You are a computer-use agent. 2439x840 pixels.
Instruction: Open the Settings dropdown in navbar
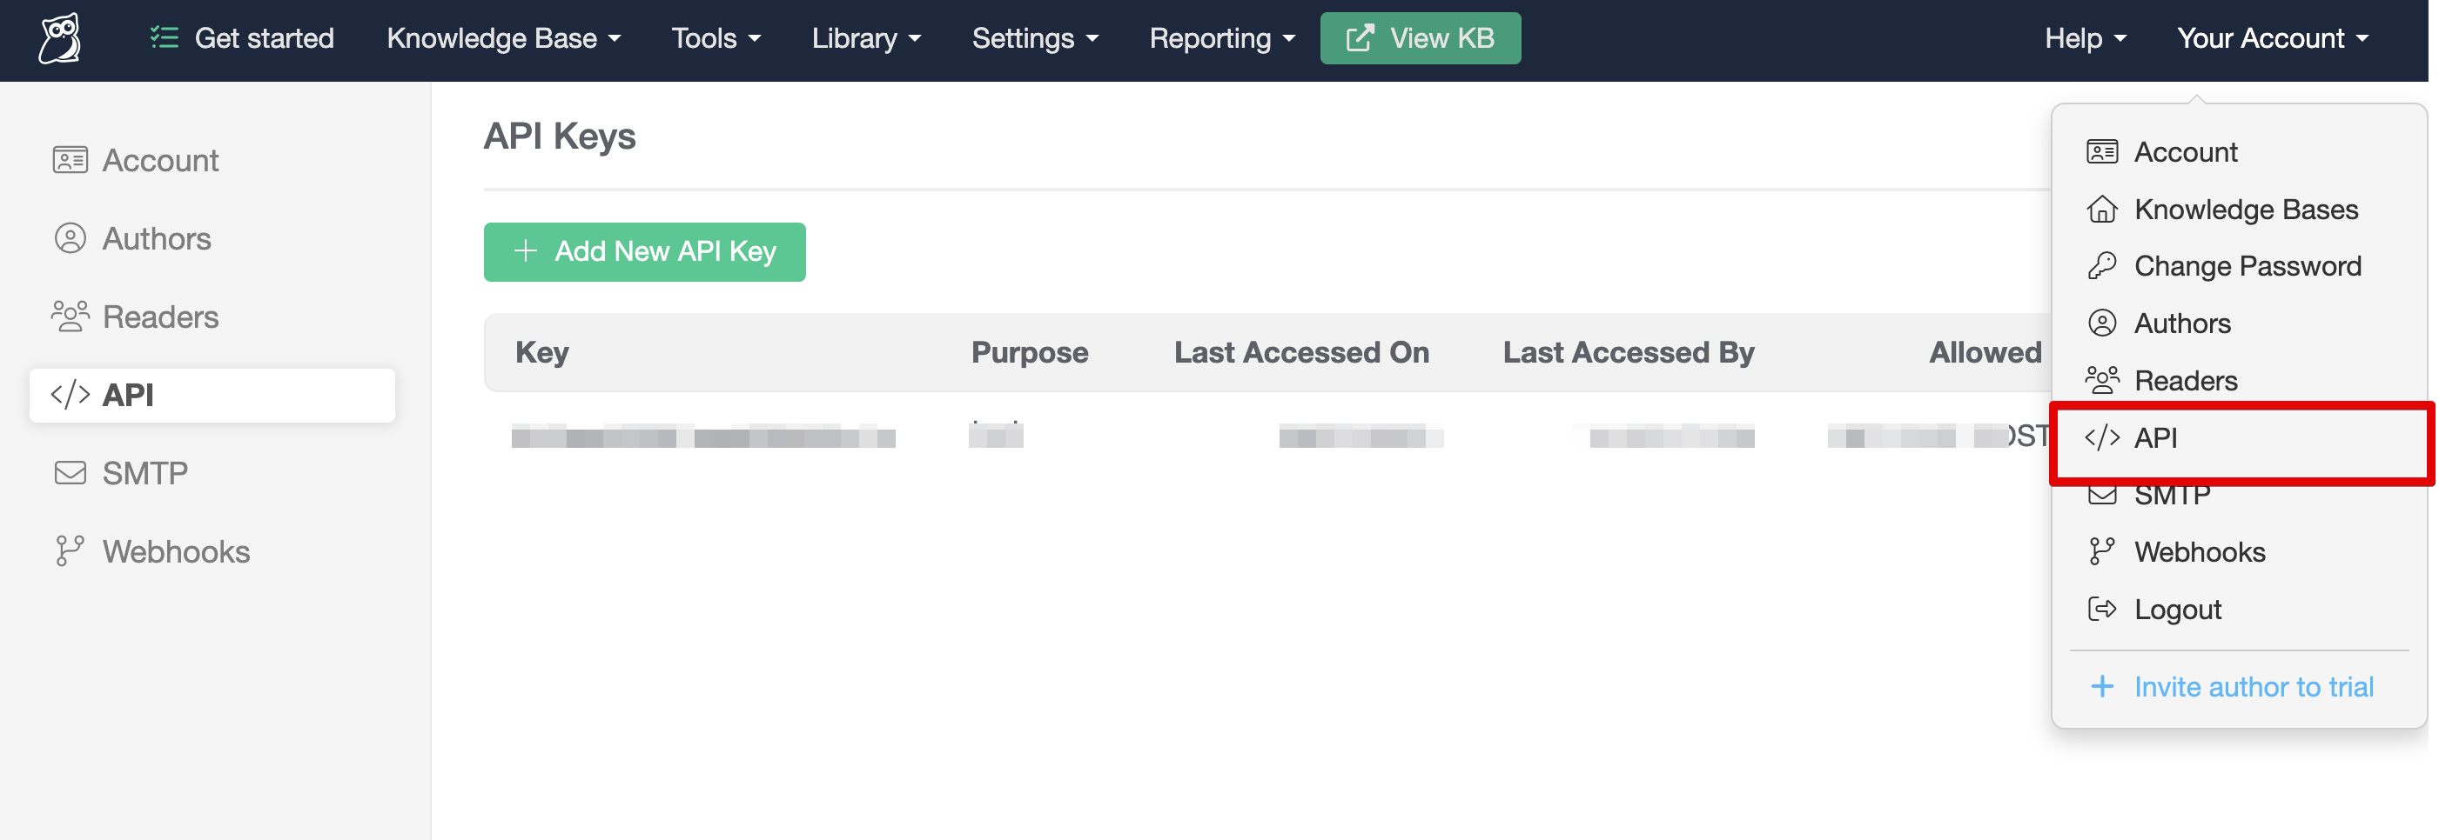click(x=1034, y=39)
